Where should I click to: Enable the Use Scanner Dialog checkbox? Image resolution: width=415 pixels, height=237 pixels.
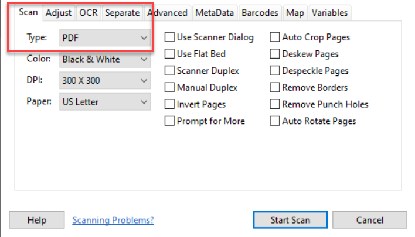[x=169, y=37]
